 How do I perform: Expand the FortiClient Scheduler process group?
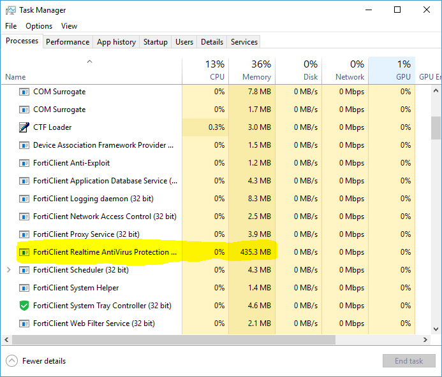point(8,270)
